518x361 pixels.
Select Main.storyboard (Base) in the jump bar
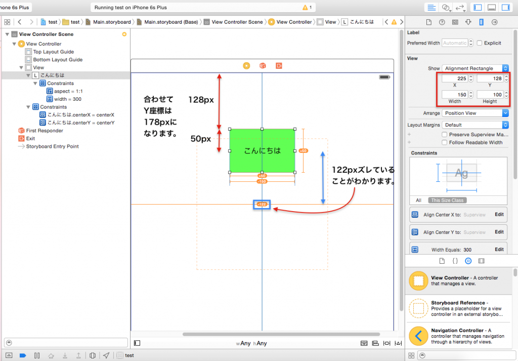click(x=170, y=22)
